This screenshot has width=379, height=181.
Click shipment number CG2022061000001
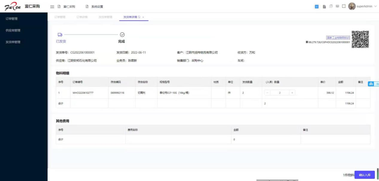point(82,52)
